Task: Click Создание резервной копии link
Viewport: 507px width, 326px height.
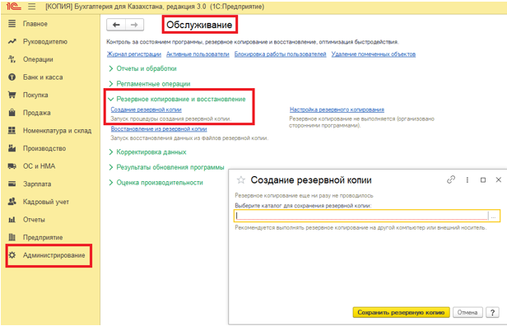Action: click(147, 109)
